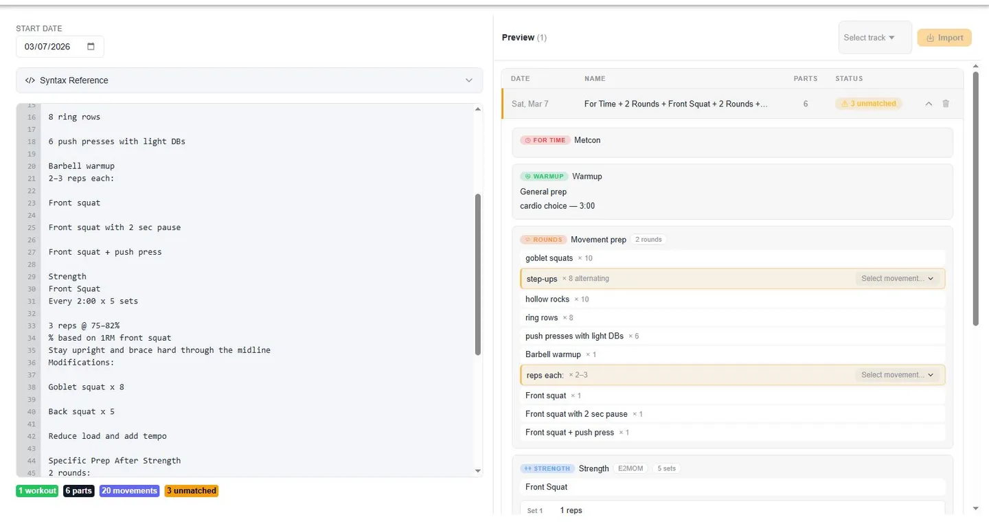Select the Barbell warmup preview row
Viewport: 989px width, 524px height.
(x=732, y=354)
